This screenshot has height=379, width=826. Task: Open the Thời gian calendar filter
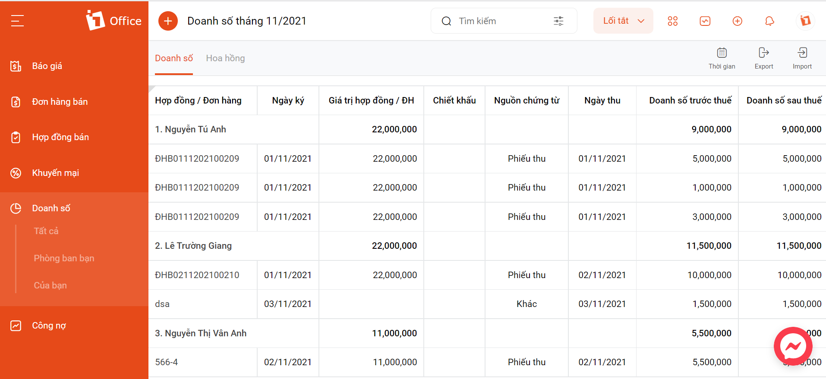[722, 58]
